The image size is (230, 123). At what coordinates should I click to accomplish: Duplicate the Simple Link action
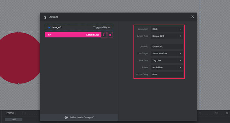tap(104, 35)
